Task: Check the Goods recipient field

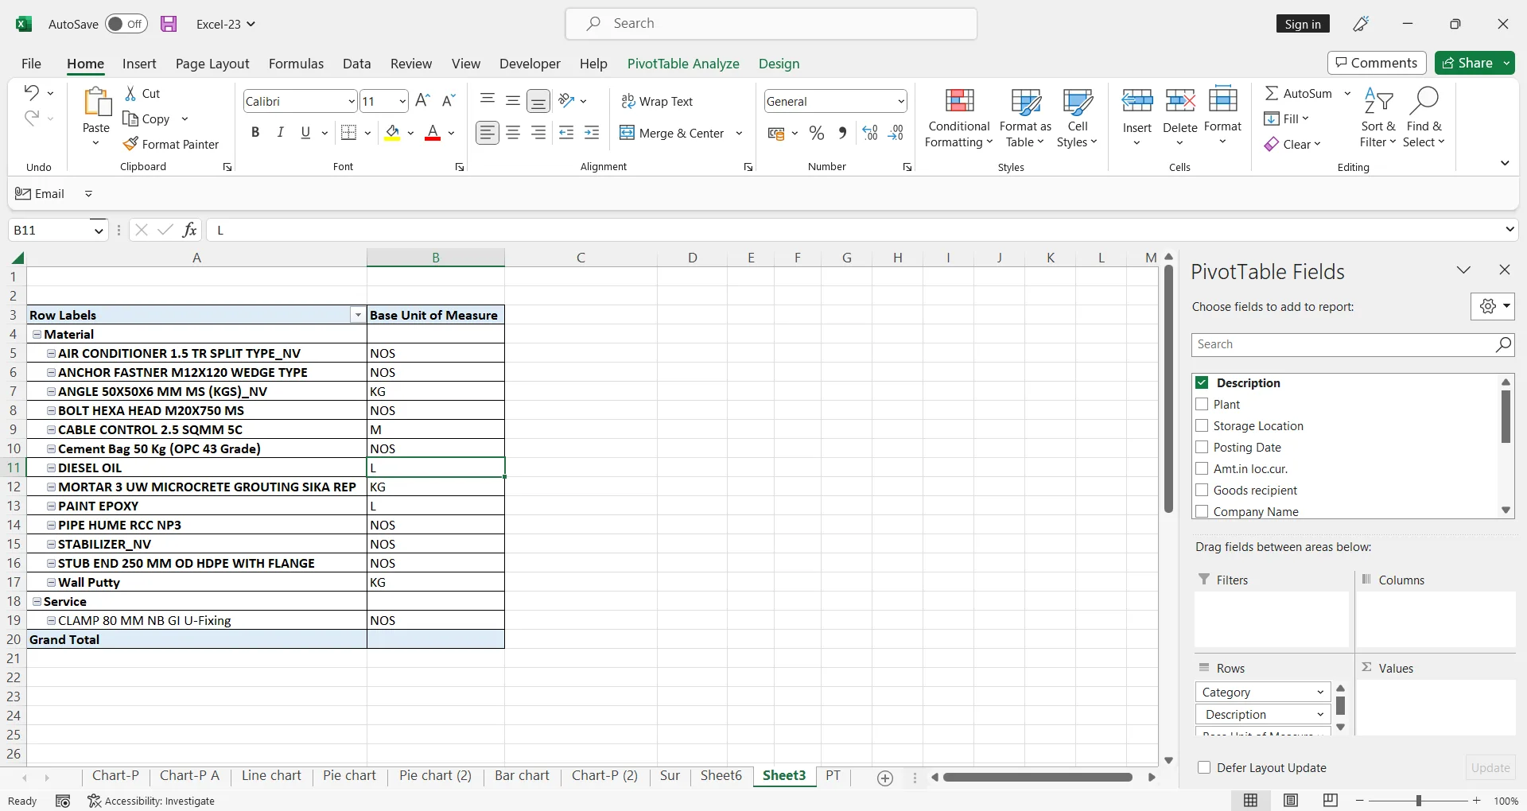Action: pyautogui.click(x=1202, y=490)
